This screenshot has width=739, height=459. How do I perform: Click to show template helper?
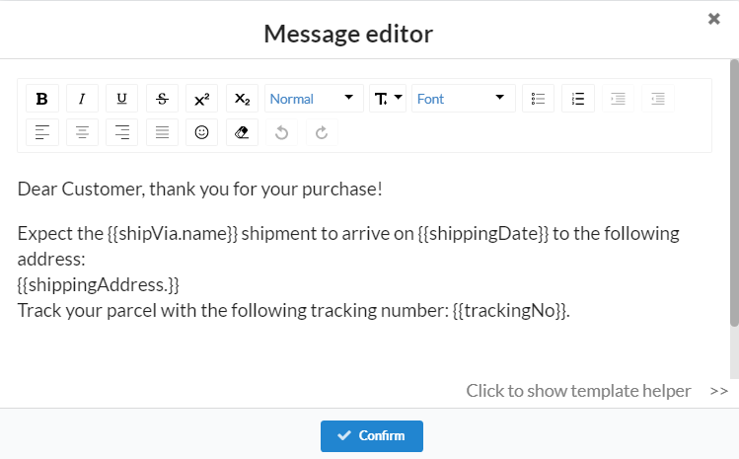pyautogui.click(x=578, y=391)
